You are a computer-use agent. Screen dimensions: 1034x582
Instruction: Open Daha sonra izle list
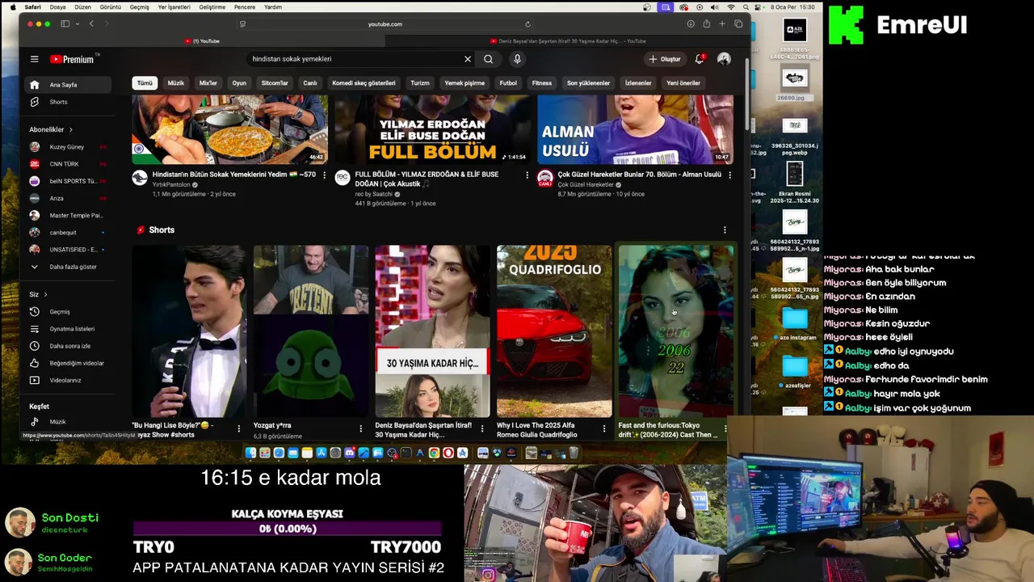(x=68, y=346)
